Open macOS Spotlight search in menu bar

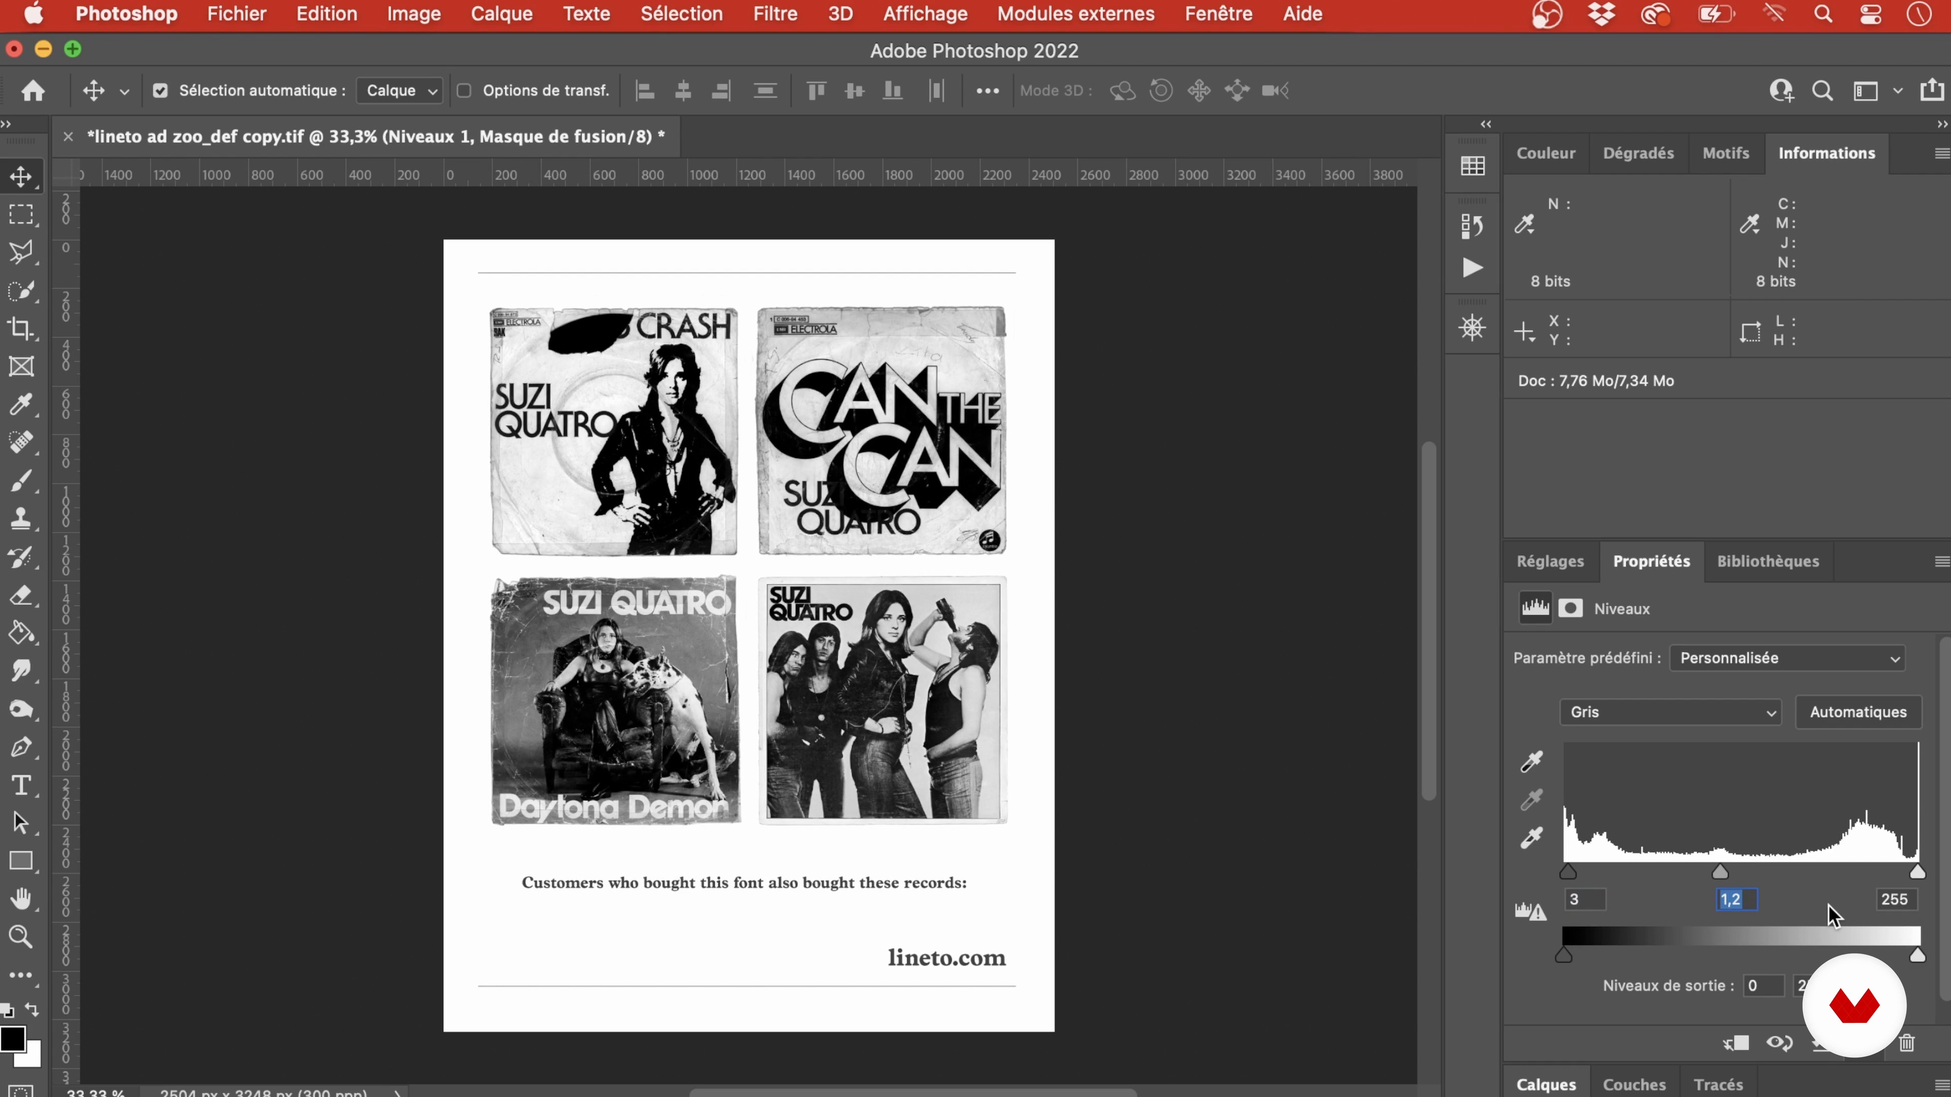1823,14
